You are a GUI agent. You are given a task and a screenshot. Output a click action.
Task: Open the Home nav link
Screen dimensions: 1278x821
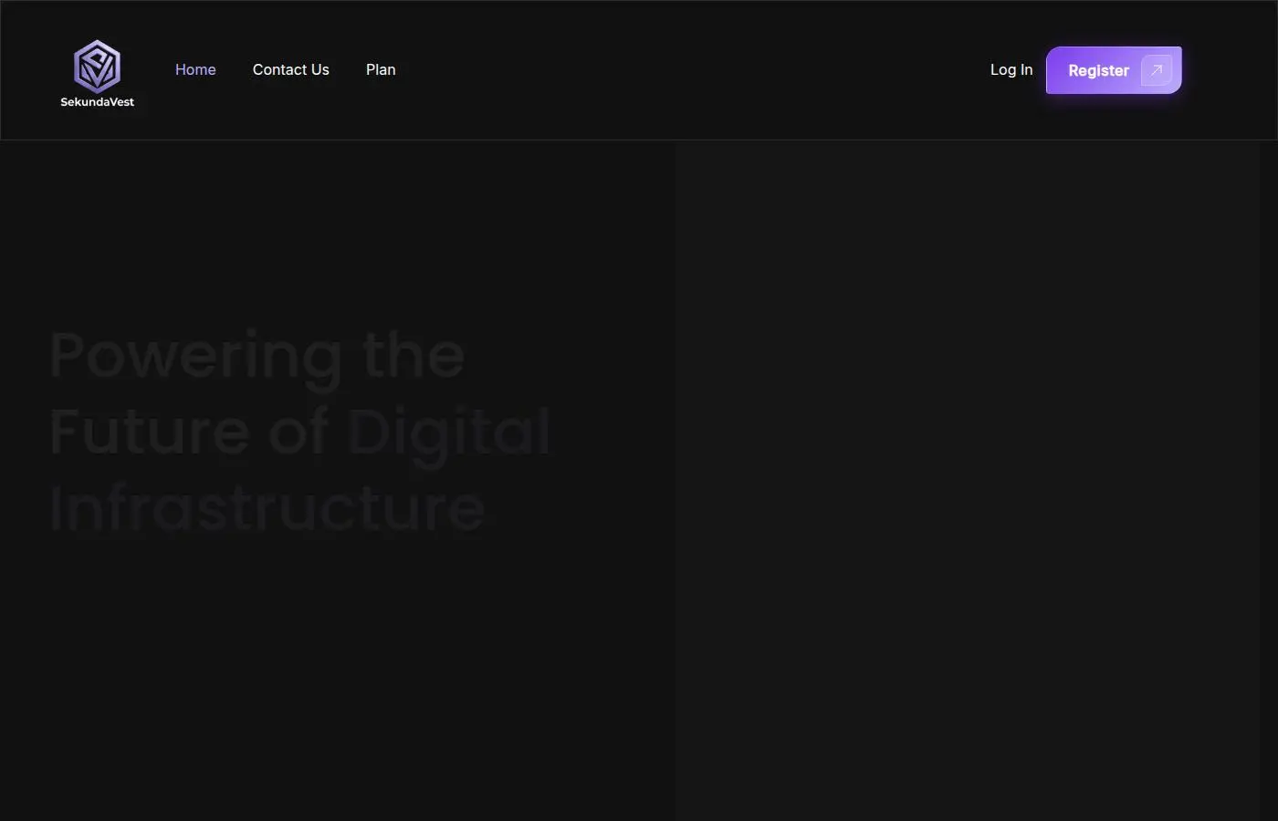click(195, 69)
